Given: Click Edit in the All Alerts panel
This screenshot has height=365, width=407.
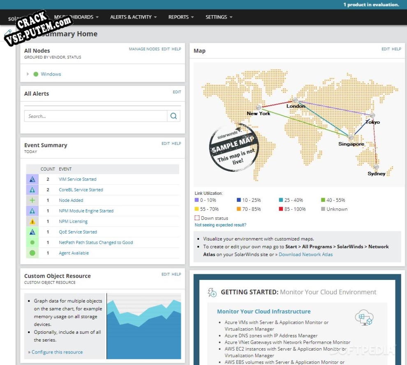Looking at the screenshot, I should pyautogui.click(x=177, y=92).
